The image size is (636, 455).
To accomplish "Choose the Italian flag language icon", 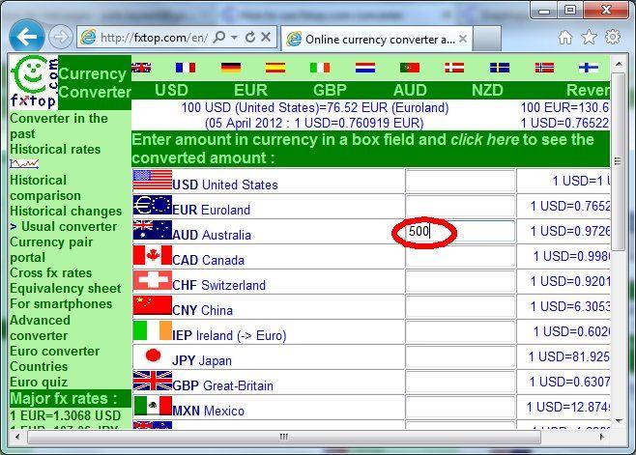I will click(x=320, y=68).
